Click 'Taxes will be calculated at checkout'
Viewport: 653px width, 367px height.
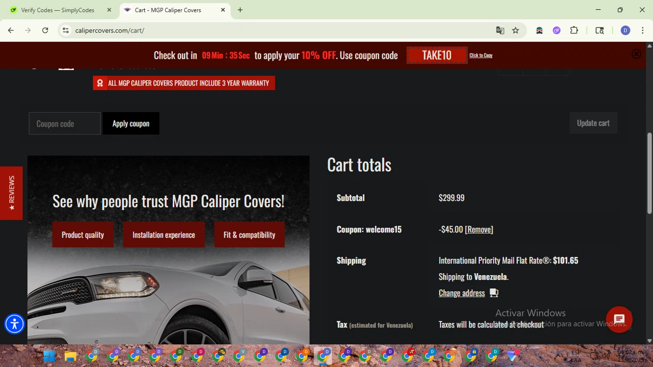491,325
